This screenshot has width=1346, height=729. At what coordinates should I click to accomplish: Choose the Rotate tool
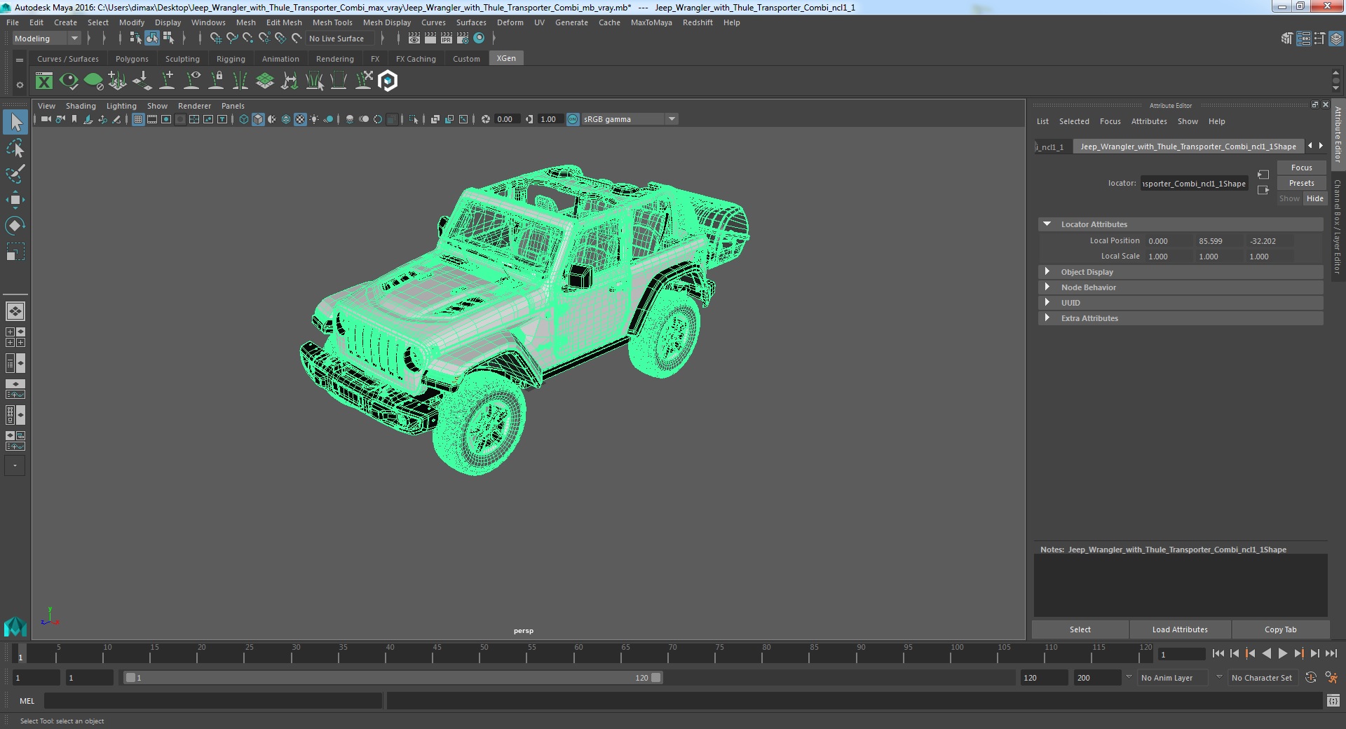(x=15, y=226)
